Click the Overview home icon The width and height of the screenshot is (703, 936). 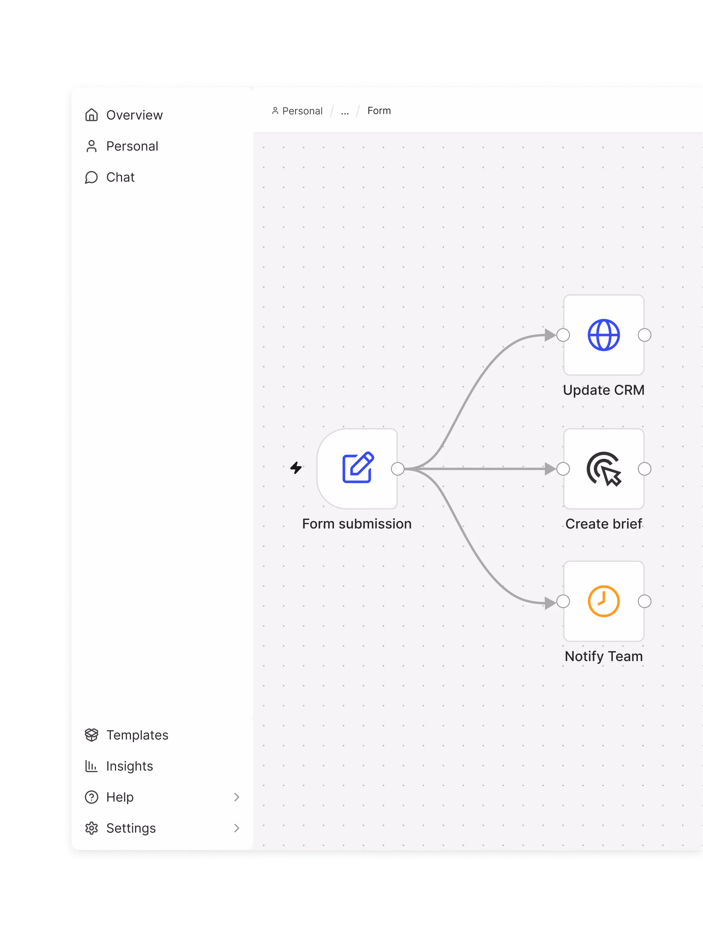[x=92, y=115]
